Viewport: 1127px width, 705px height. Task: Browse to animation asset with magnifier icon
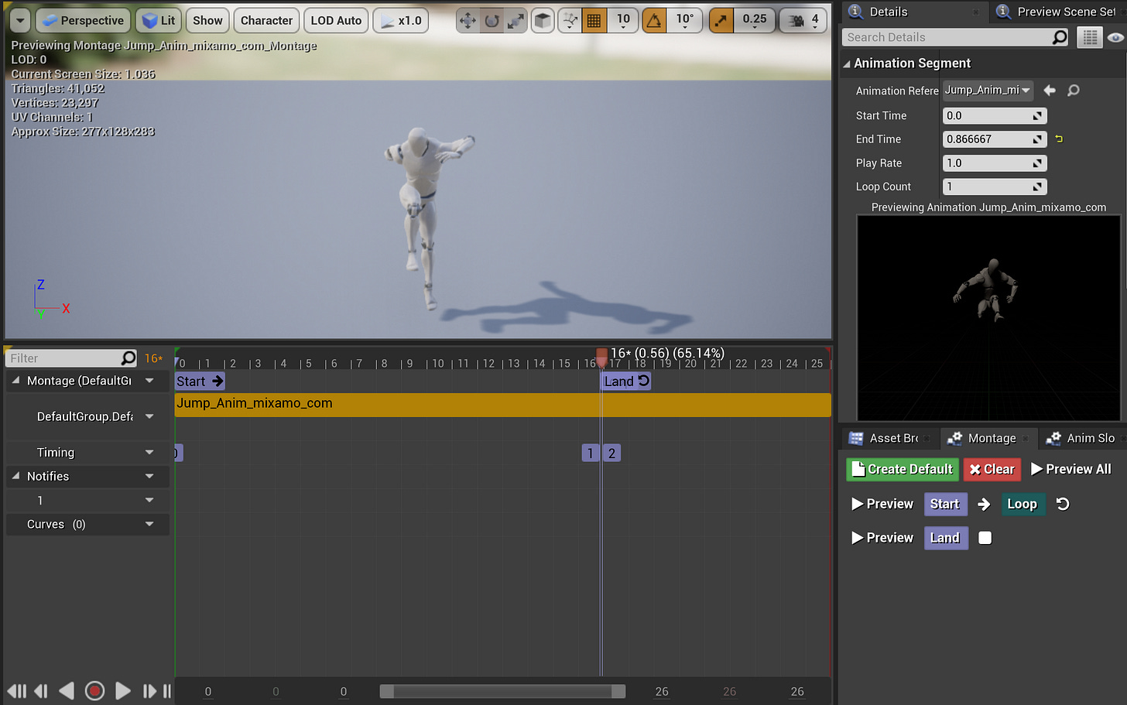click(x=1074, y=91)
